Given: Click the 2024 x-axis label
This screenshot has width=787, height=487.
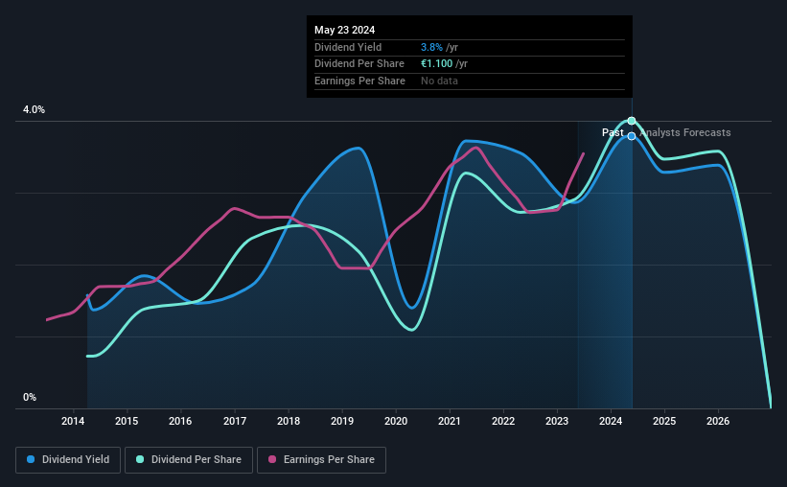Looking at the screenshot, I should (x=611, y=421).
